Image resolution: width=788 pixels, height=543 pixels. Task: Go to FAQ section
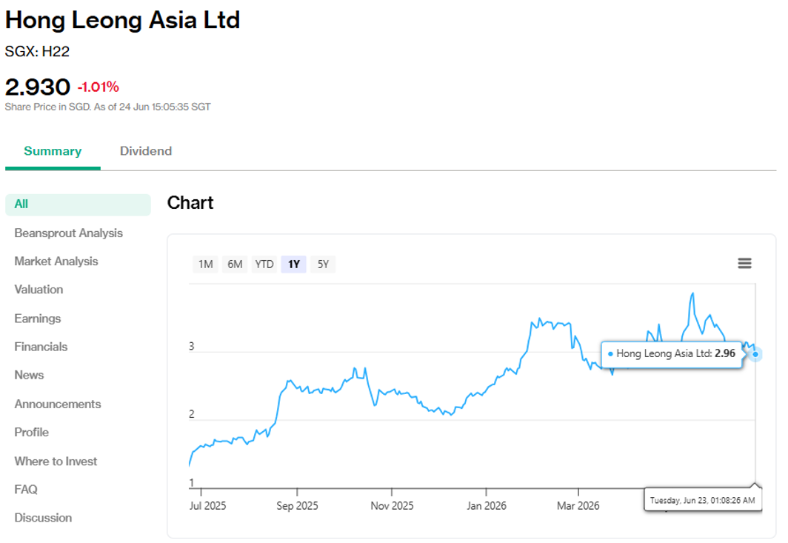(x=26, y=490)
